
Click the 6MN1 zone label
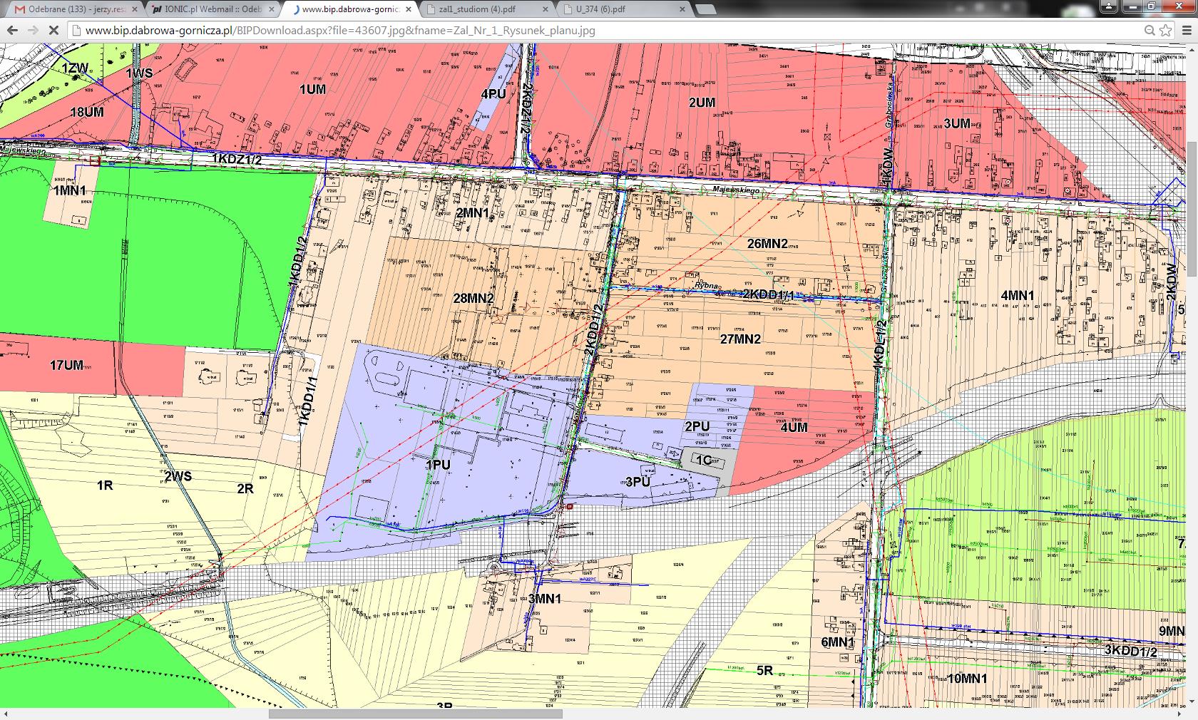838,642
